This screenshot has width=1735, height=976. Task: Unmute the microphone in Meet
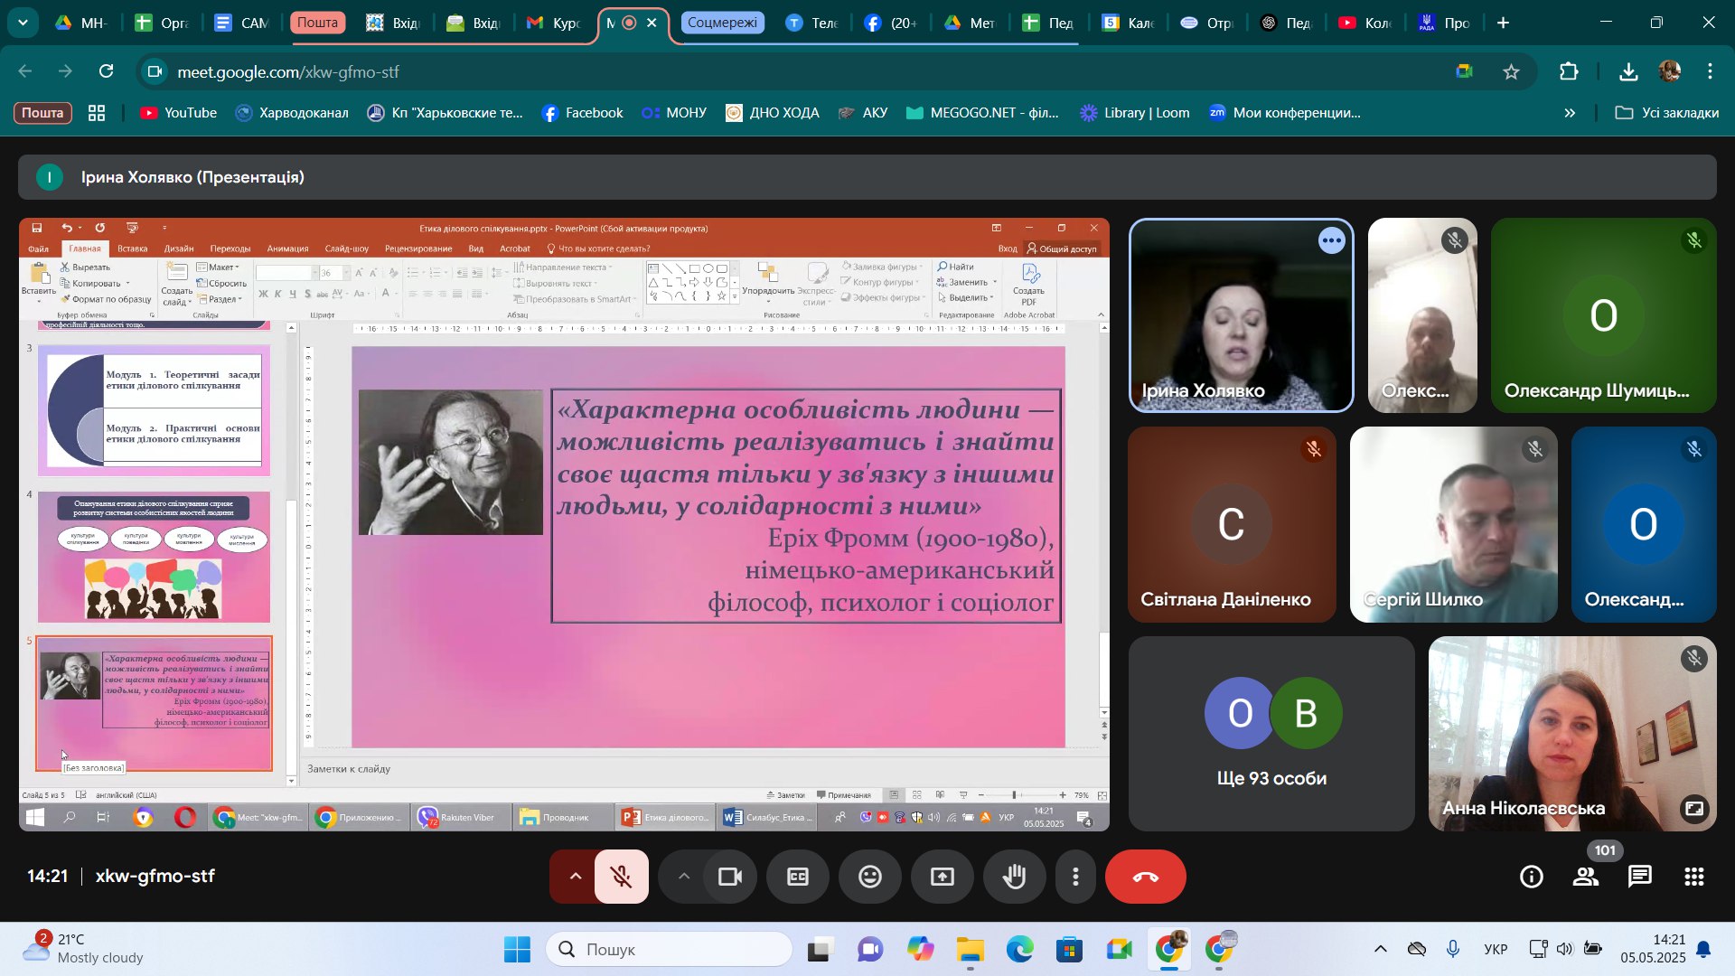[622, 877]
